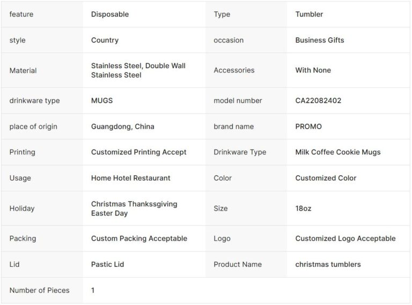Click the 'PROMO' brand name value

308,127
